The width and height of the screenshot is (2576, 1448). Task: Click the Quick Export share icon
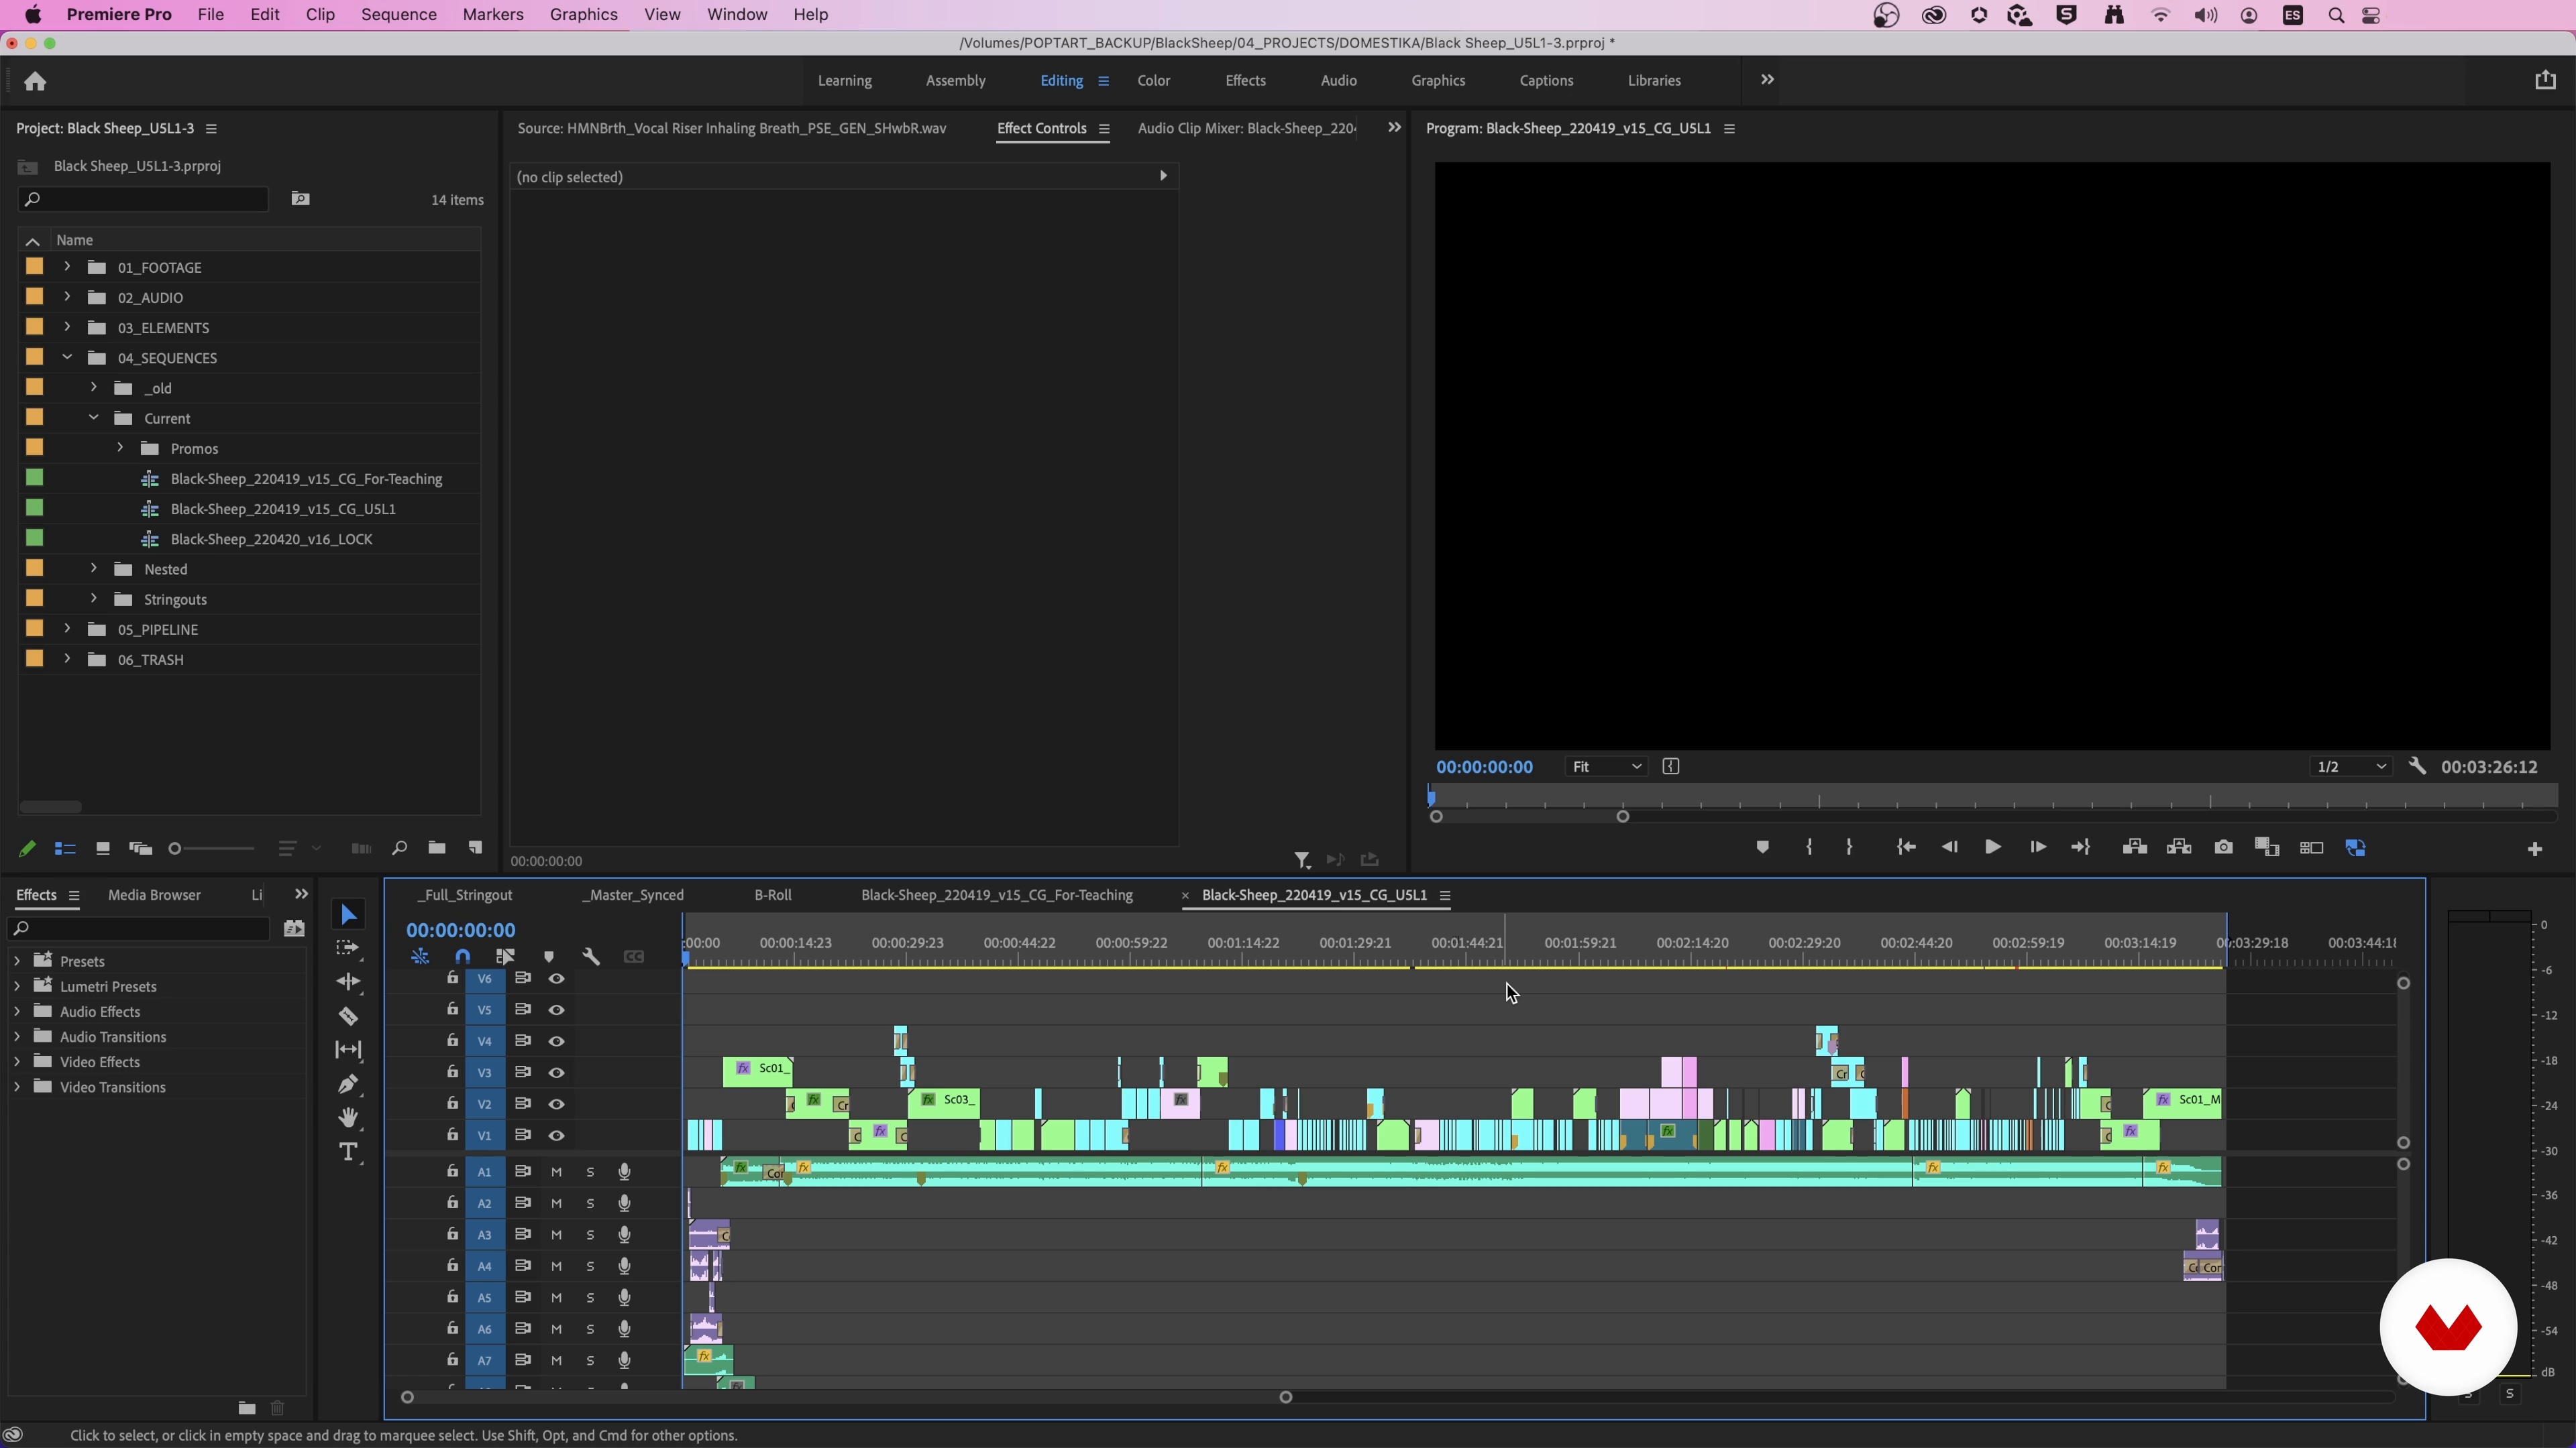(2545, 81)
